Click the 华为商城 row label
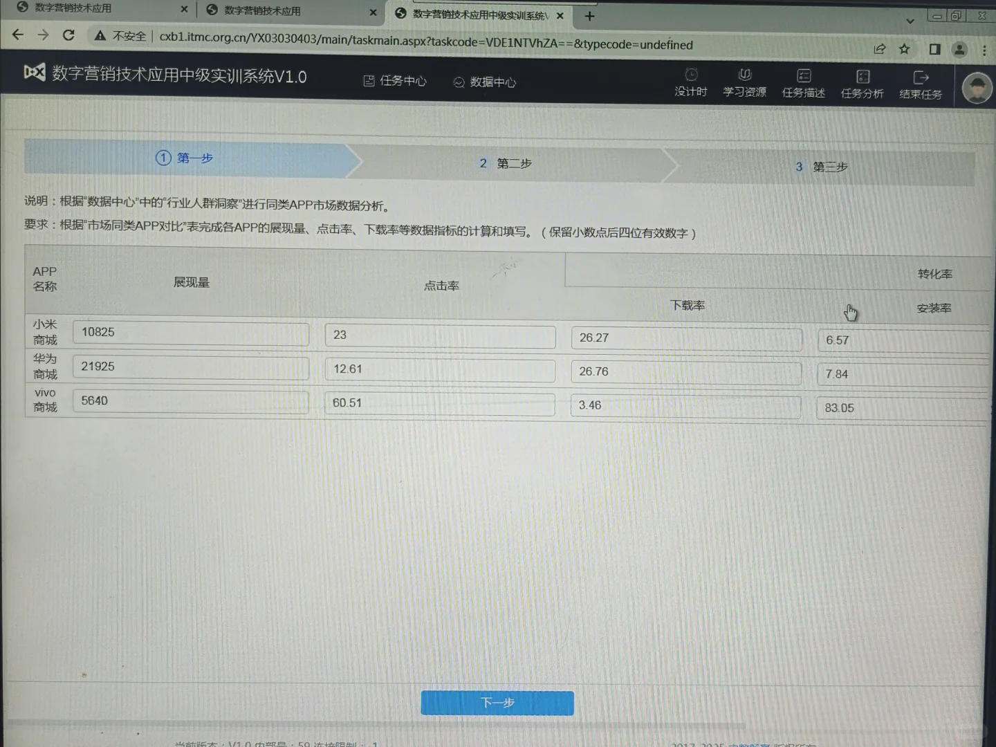 (x=45, y=367)
